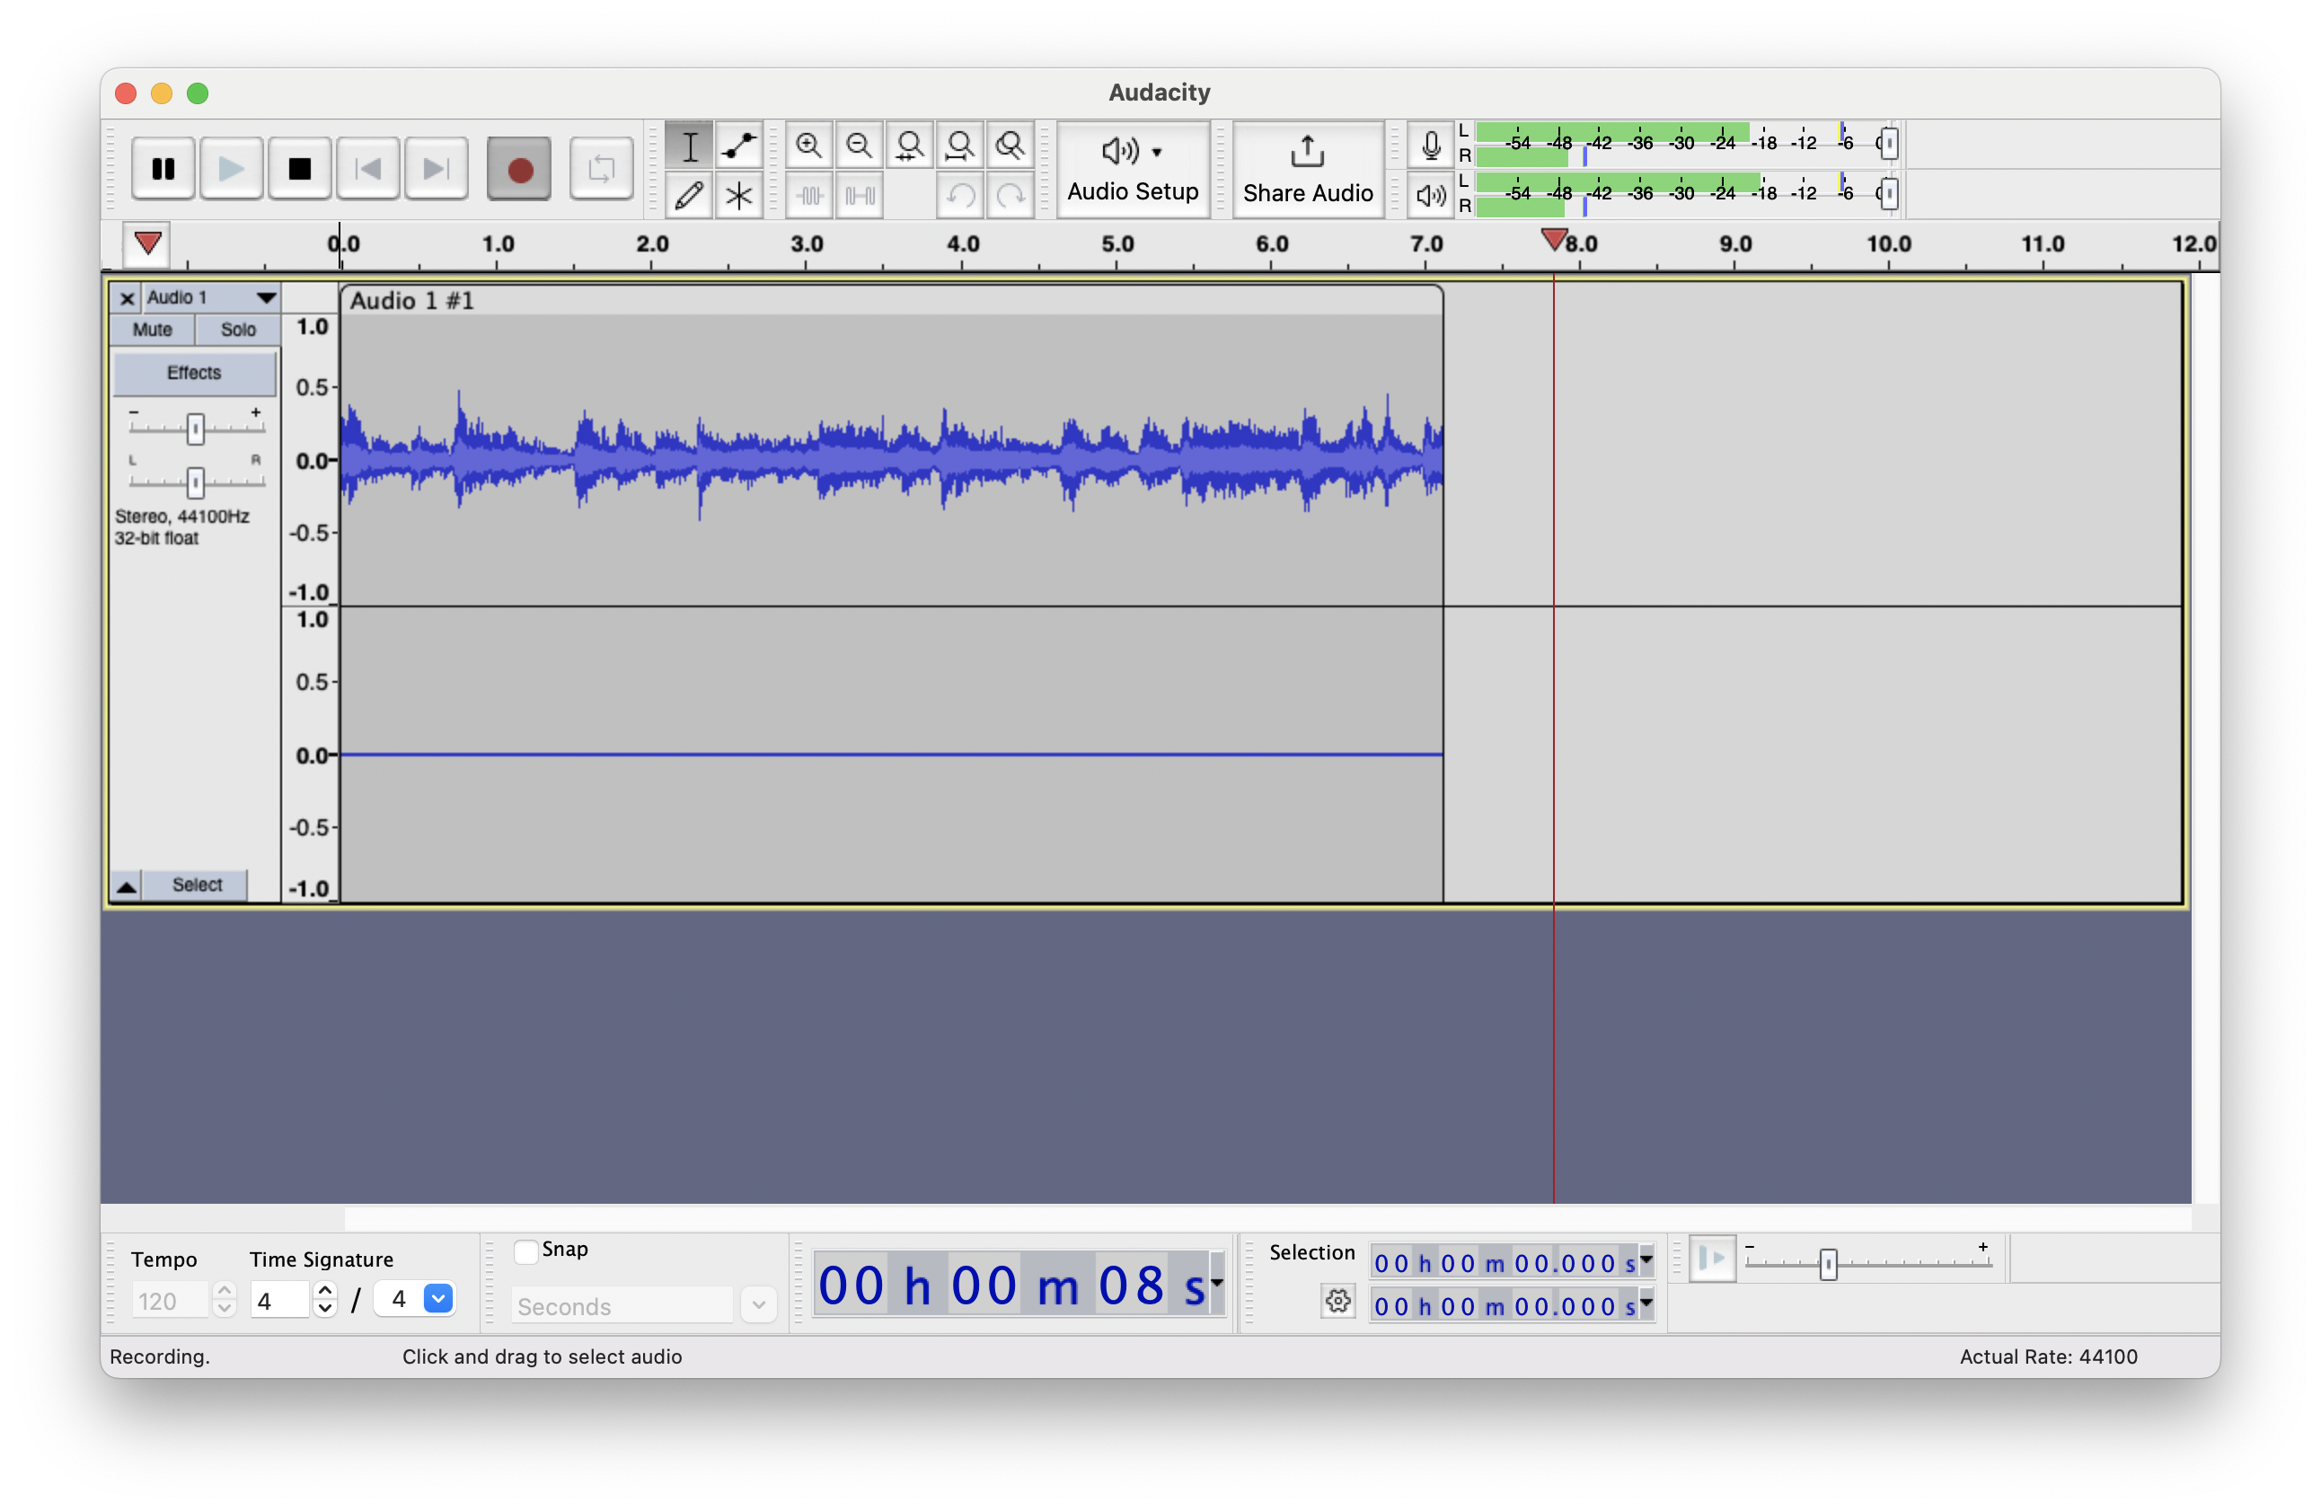The width and height of the screenshot is (2321, 1511).
Task: Select the Multi-tool asterisk
Action: 739,195
